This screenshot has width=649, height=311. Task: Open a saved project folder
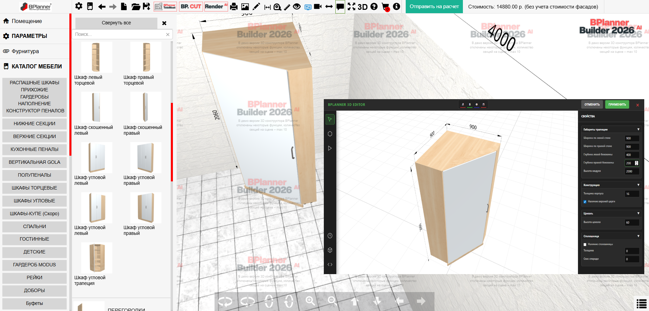[x=136, y=6]
